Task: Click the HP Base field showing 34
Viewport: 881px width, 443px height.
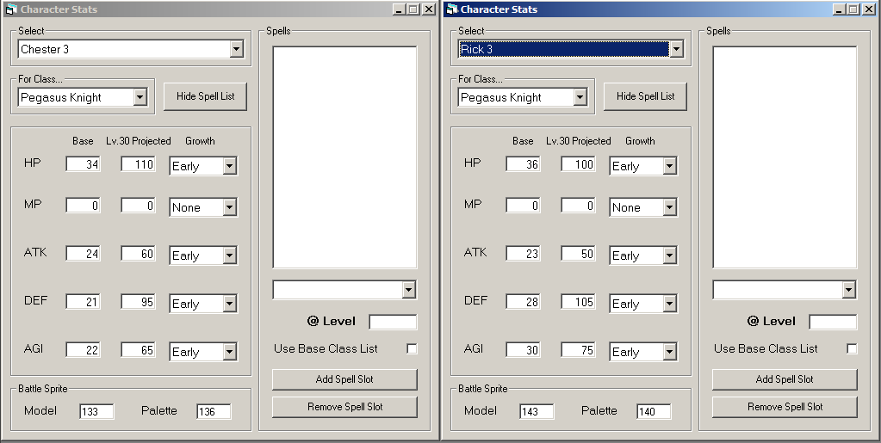Action: click(x=84, y=164)
